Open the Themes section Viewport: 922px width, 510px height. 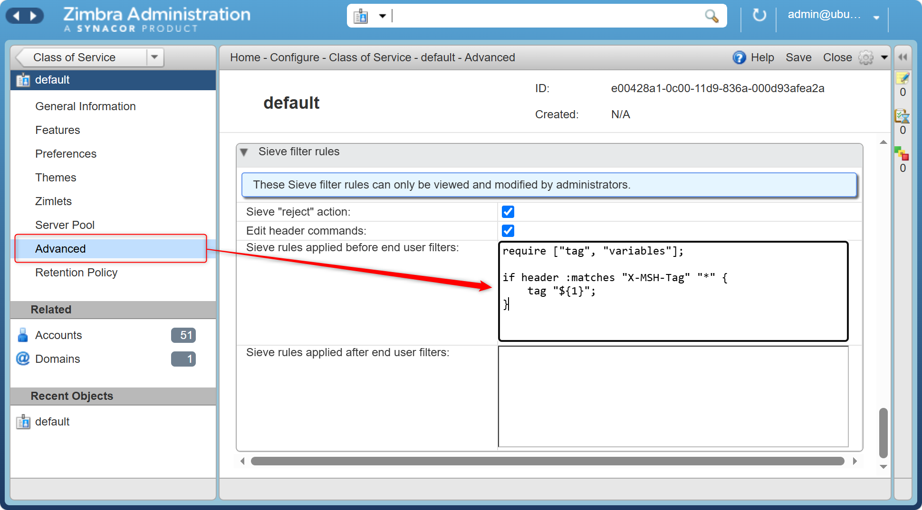click(56, 178)
